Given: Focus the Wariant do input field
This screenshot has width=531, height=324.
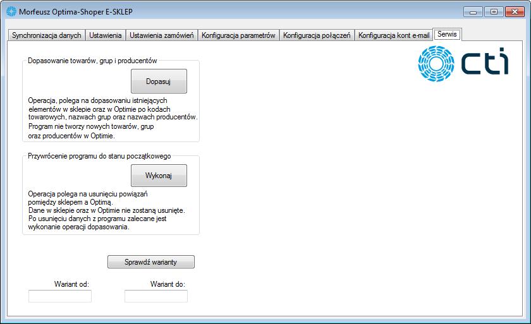Looking at the screenshot, I should pyautogui.click(x=156, y=296).
